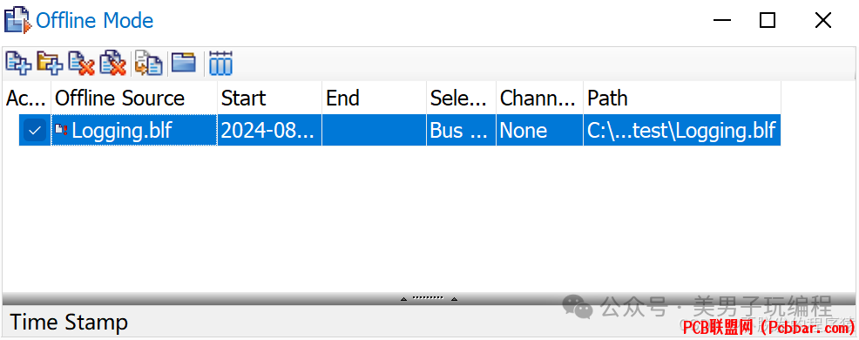859x340 pixels.
Task: Click the convert log file toolbar icon
Action: click(149, 63)
